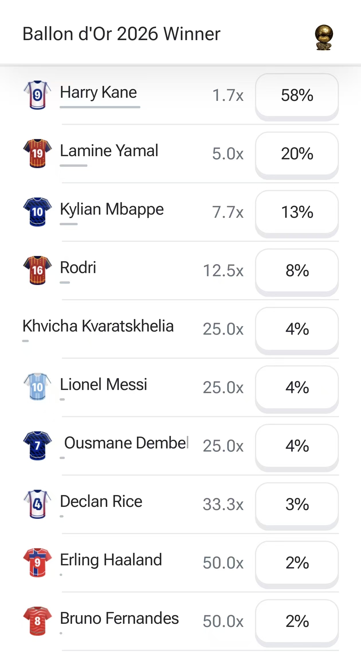Image resolution: width=361 pixels, height=653 pixels.
Task: Tap Kylian Mbappe's blue number 10 jersey
Action: 37,212
